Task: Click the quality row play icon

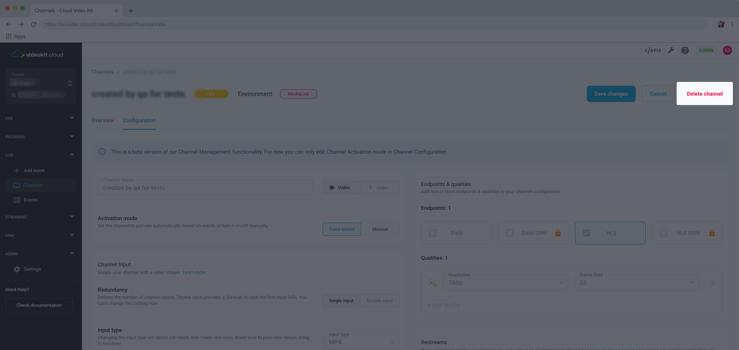Action: (x=432, y=283)
